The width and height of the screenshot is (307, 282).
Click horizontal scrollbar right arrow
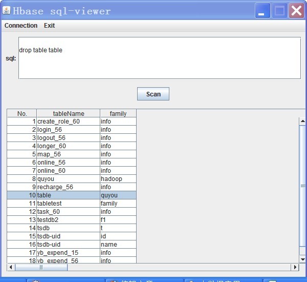(x=295, y=267)
